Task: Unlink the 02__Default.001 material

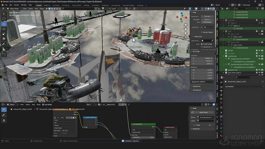Action: pyautogui.click(x=125, y=105)
